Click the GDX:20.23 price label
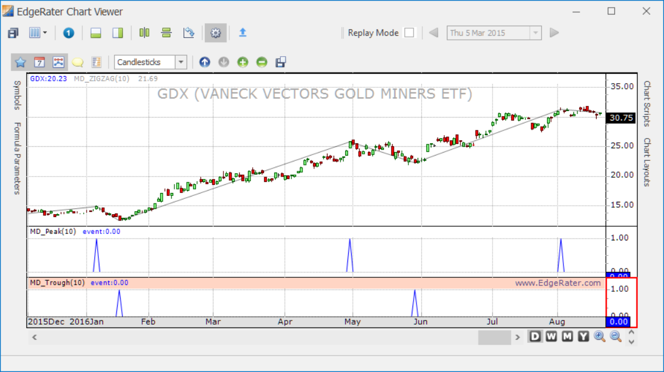This screenshot has width=664, height=372. [49, 79]
